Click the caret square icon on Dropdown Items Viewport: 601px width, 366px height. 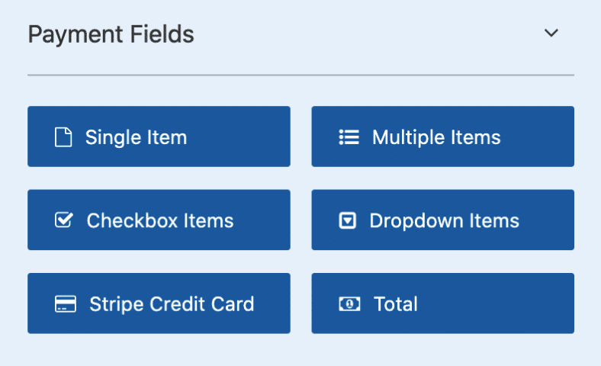tap(347, 220)
